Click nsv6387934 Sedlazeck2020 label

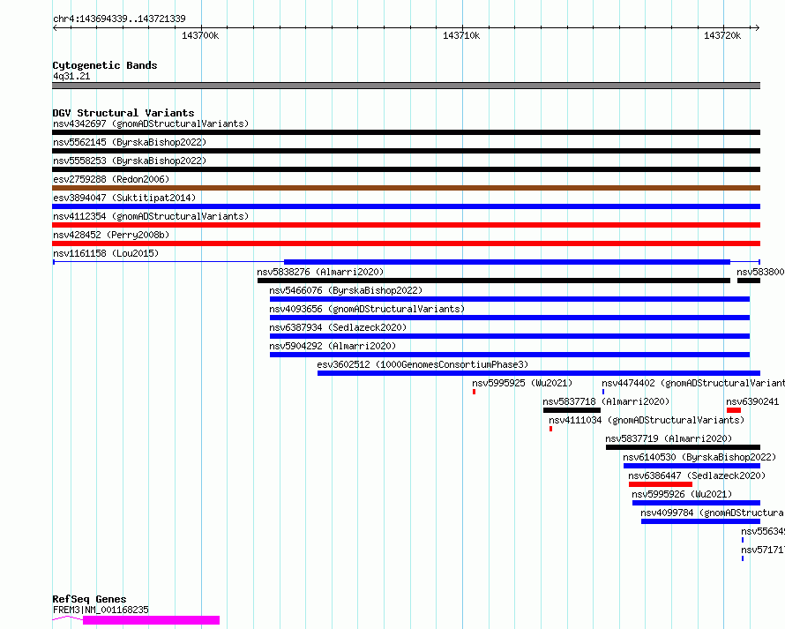338,327
